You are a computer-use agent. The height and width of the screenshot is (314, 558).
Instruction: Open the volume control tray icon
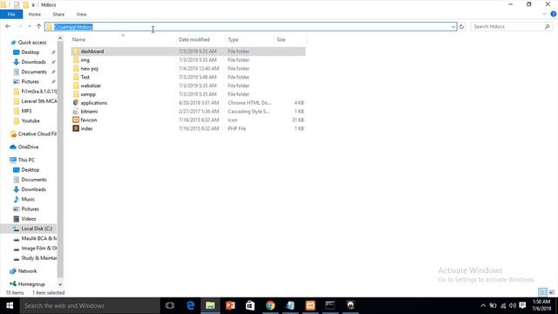[513, 305]
